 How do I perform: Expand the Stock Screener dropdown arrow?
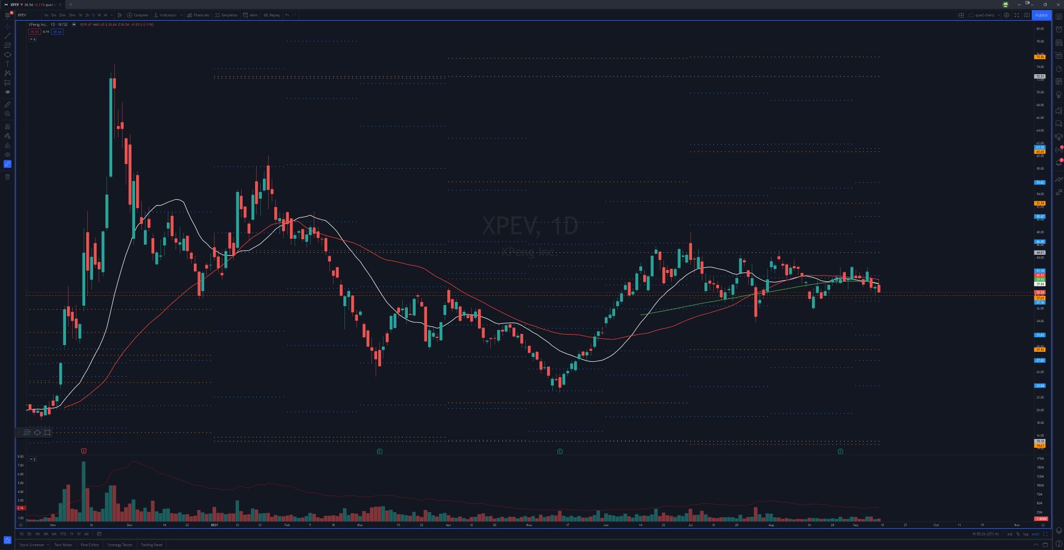pos(48,545)
